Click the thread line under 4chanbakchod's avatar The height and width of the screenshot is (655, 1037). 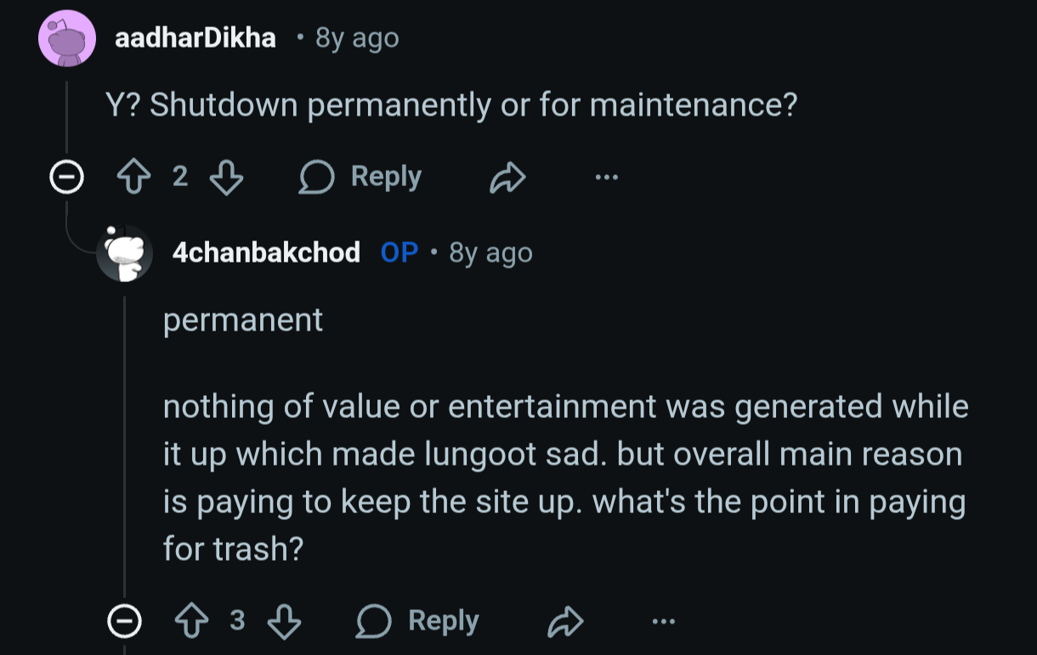coord(125,442)
